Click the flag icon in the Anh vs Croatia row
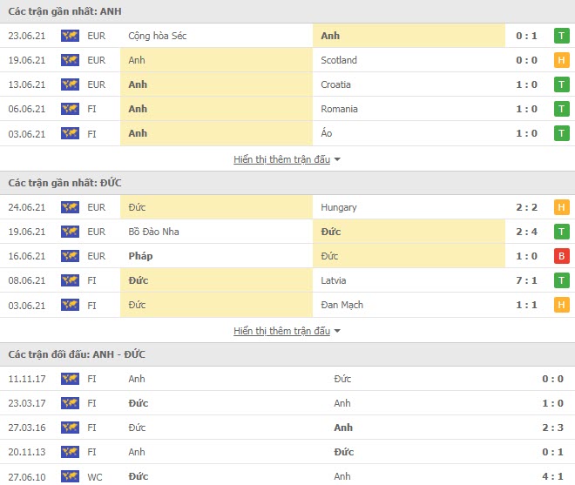The width and height of the screenshot is (575, 485). tap(70, 84)
